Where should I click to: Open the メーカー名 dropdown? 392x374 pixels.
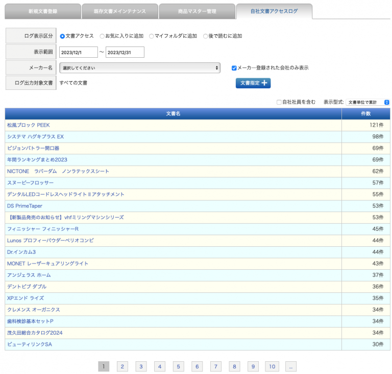coord(140,68)
